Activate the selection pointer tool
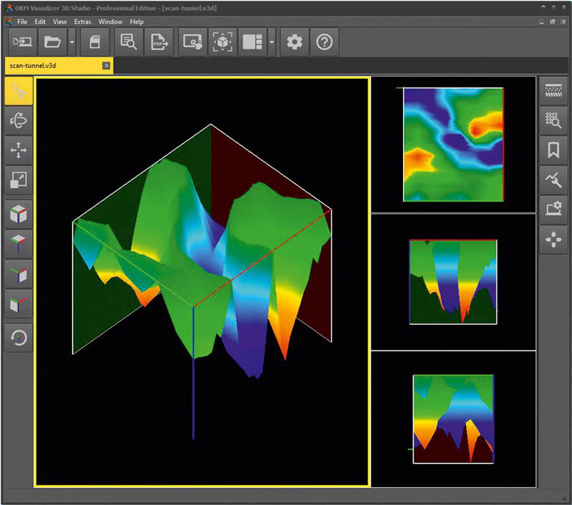The image size is (572, 505). [x=18, y=90]
